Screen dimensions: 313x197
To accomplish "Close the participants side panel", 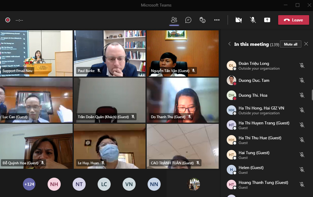I will coord(306,44).
